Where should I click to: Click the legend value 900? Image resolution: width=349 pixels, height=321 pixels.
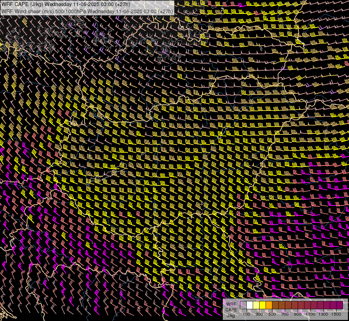pos(298,314)
